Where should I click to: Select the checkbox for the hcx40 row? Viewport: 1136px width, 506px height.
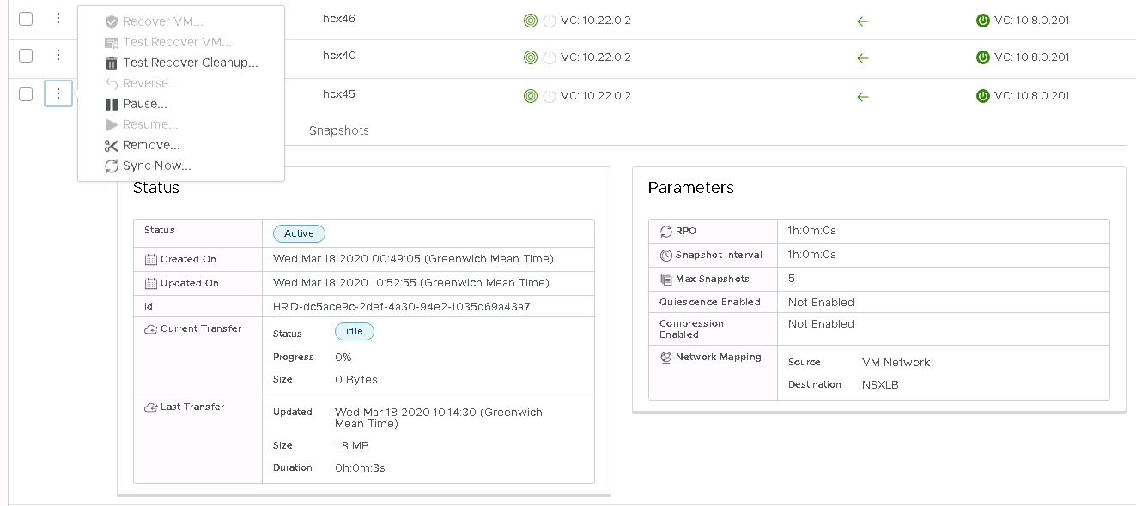pos(26,56)
